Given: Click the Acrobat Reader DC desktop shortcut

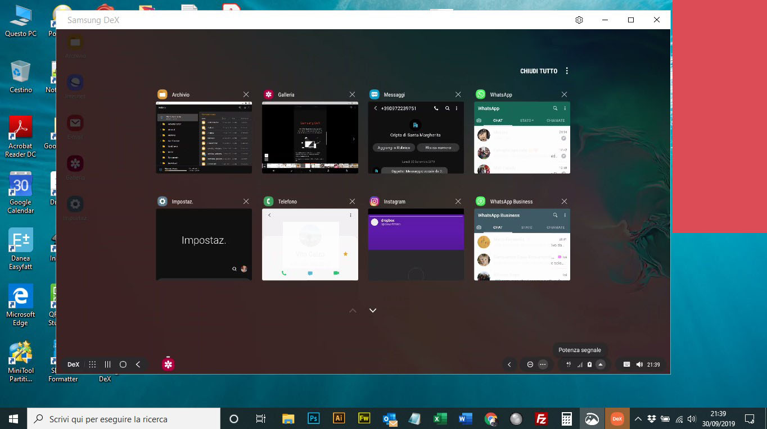Looking at the screenshot, I should (x=21, y=137).
